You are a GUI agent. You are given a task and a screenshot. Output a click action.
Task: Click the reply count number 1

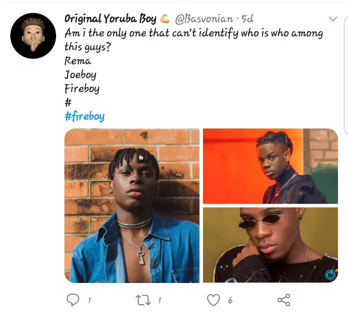[89, 300]
